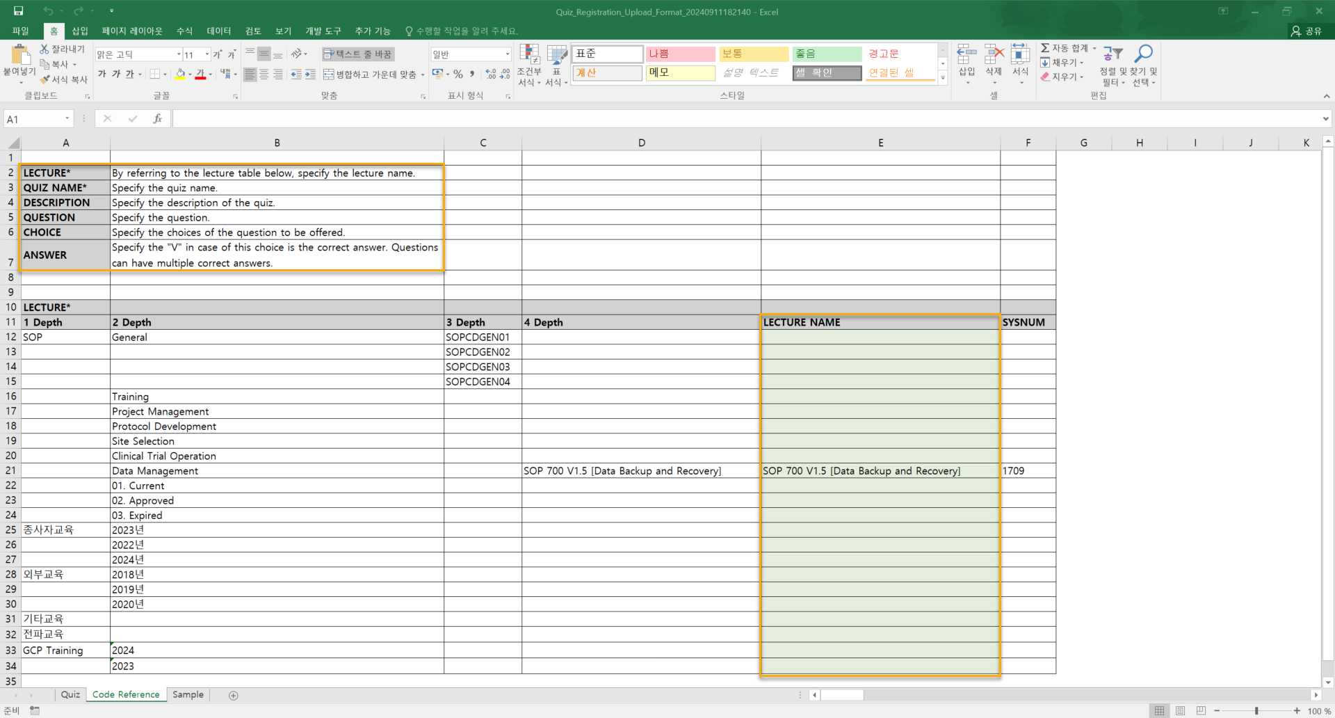Open conditional formatting (조건부 서식)
This screenshot has width=1335, height=718.
(529, 66)
